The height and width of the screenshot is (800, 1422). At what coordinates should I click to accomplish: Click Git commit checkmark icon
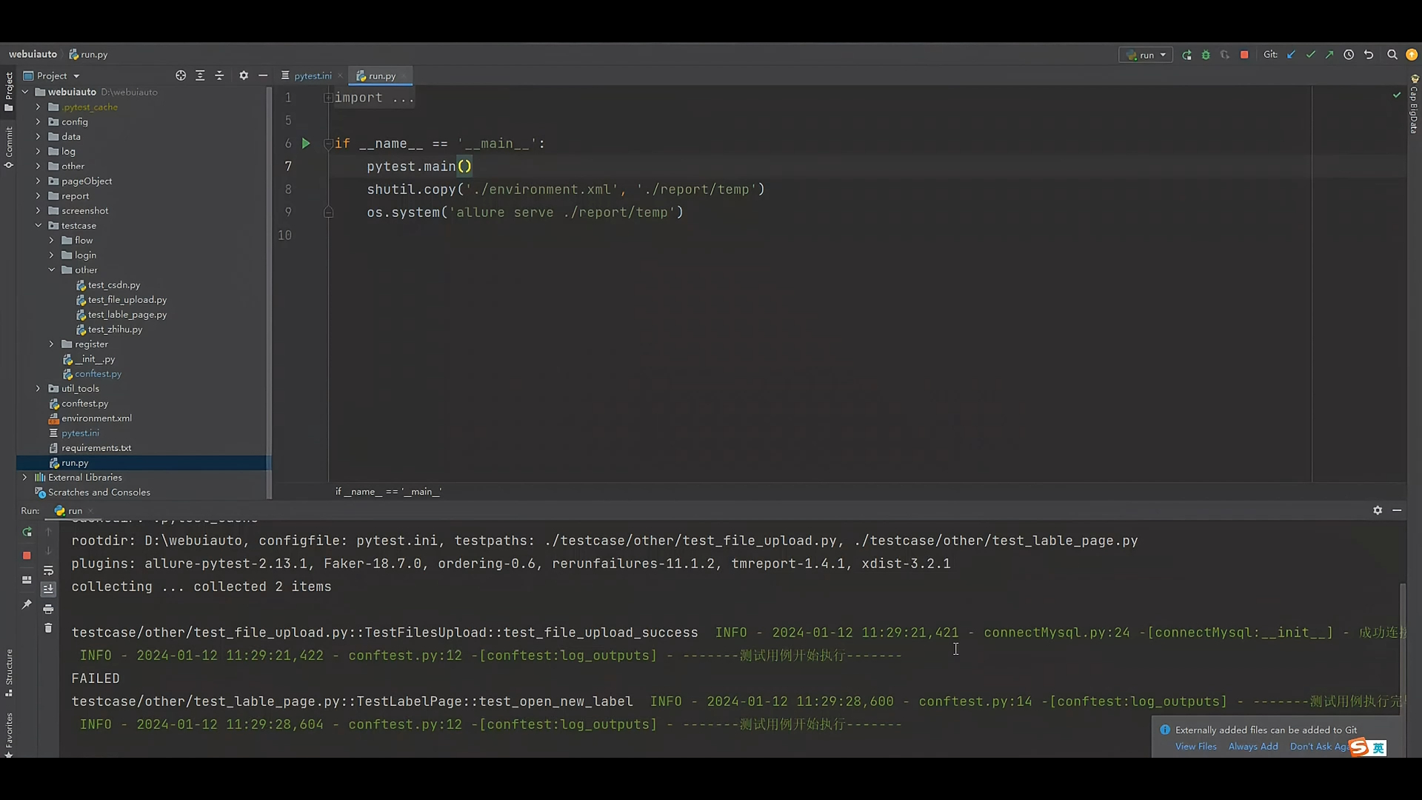click(1311, 55)
